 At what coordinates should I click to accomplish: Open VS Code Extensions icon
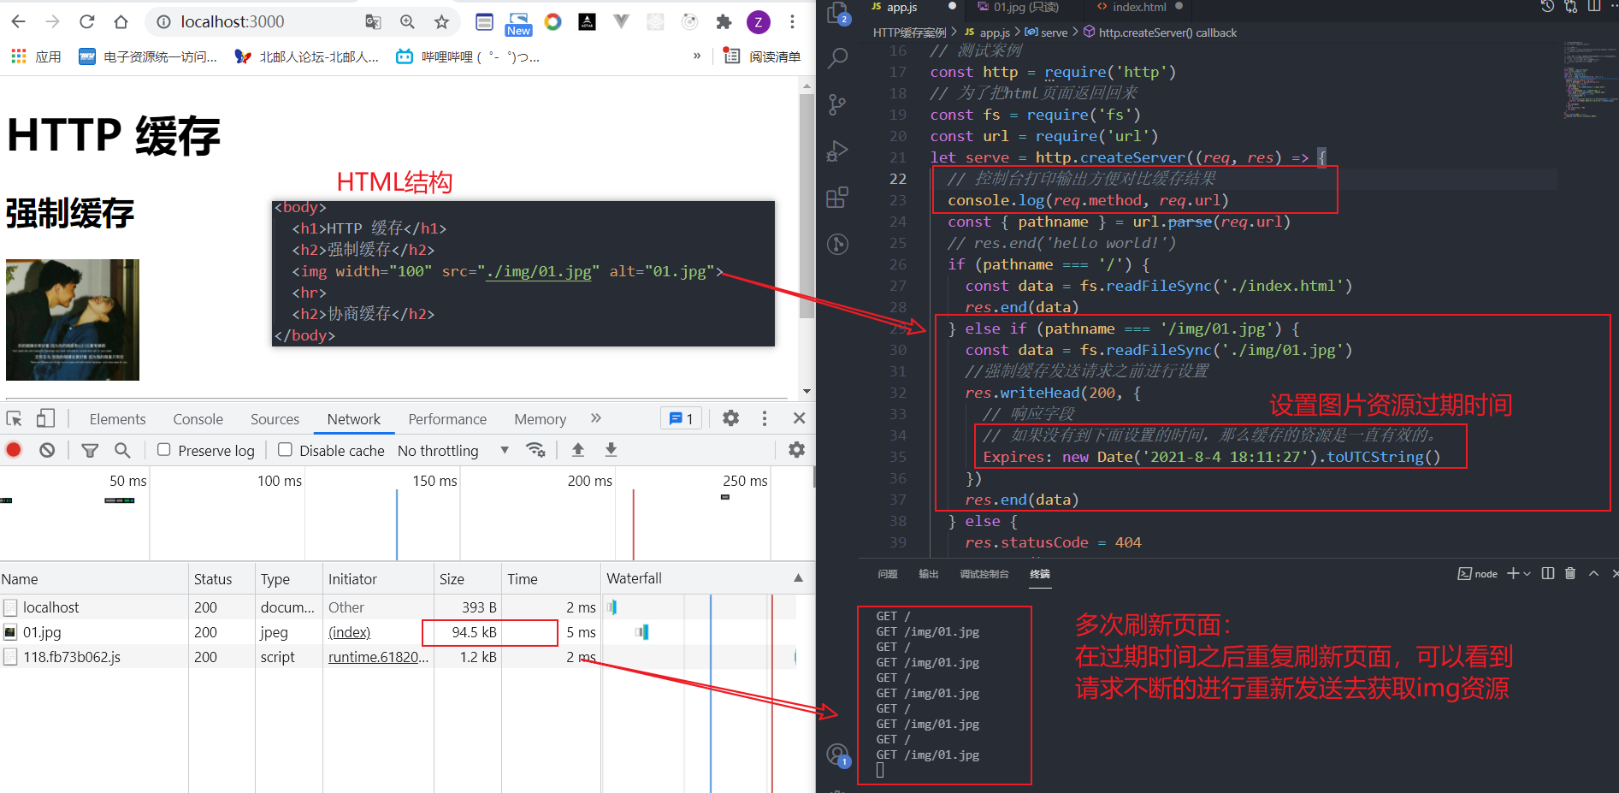pos(837,198)
